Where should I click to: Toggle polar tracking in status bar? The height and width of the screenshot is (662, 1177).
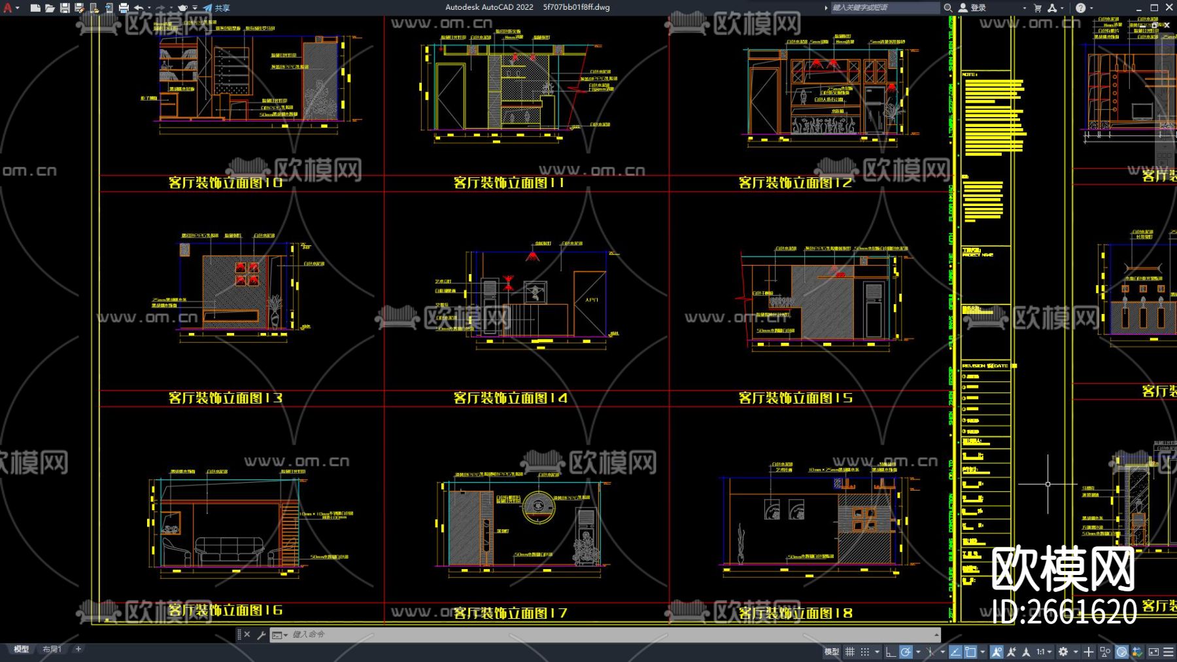(x=906, y=652)
